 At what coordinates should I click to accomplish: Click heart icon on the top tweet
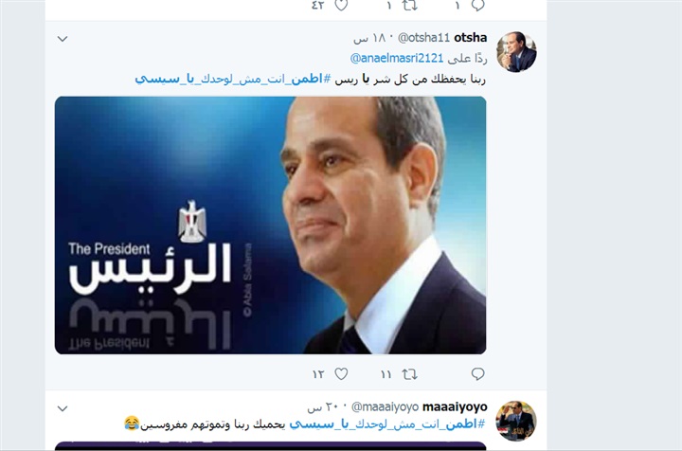(x=341, y=5)
